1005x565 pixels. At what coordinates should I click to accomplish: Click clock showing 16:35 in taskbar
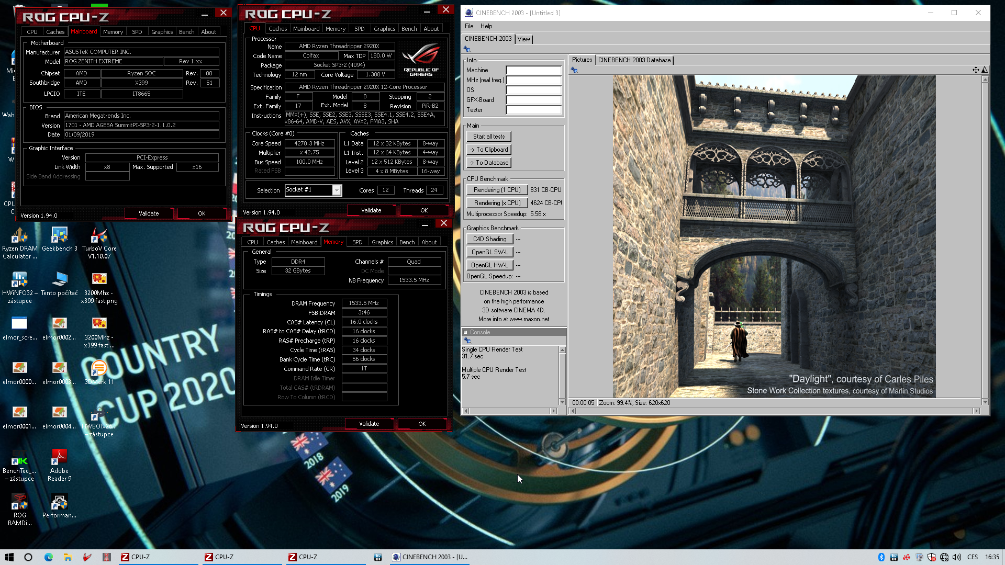pyautogui.click(x=992, y=557)
